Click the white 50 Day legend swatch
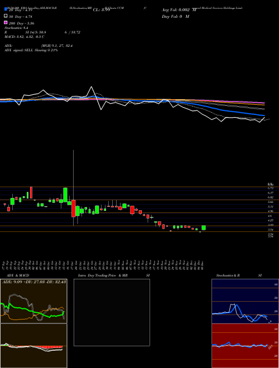Image resolution: width=279 pixels, height=368 pixels. click(x=6, y=16)
